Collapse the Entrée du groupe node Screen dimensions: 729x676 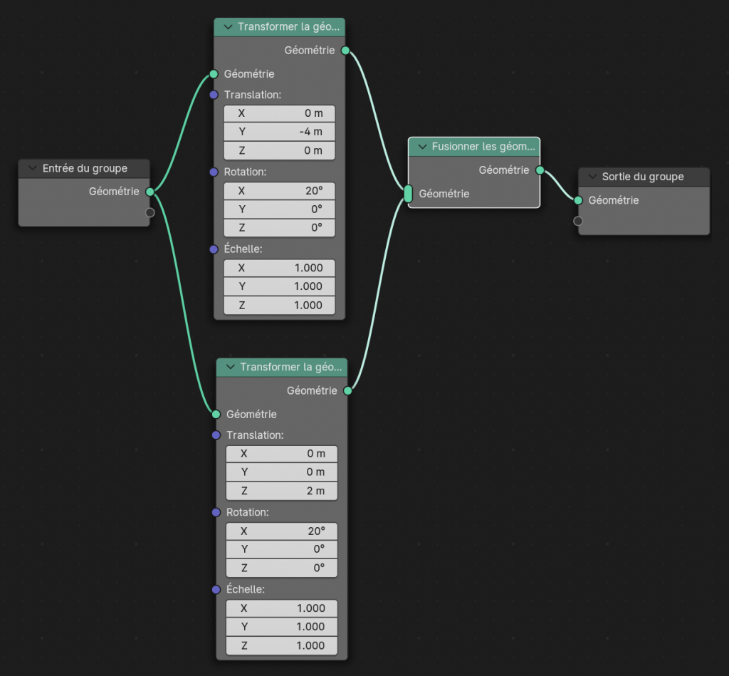click(x=32, y=169)
